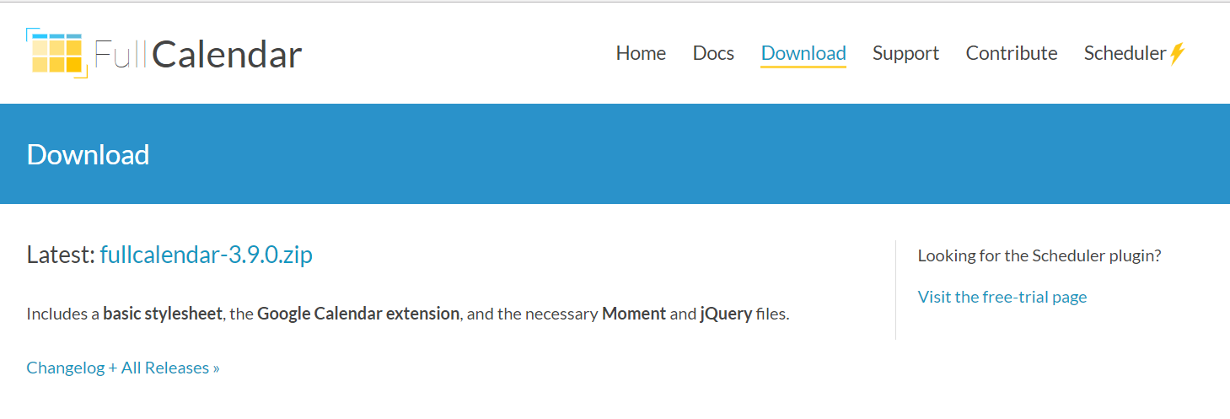1230x419 pixels.
Task: Go to the Home page
Action: point(641,53)
